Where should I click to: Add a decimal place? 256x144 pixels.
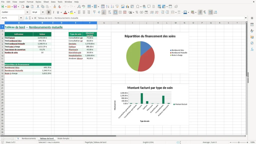click(152, 12)
